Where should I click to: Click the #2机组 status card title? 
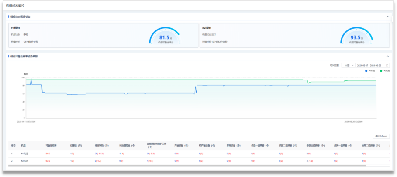[207, 28]
